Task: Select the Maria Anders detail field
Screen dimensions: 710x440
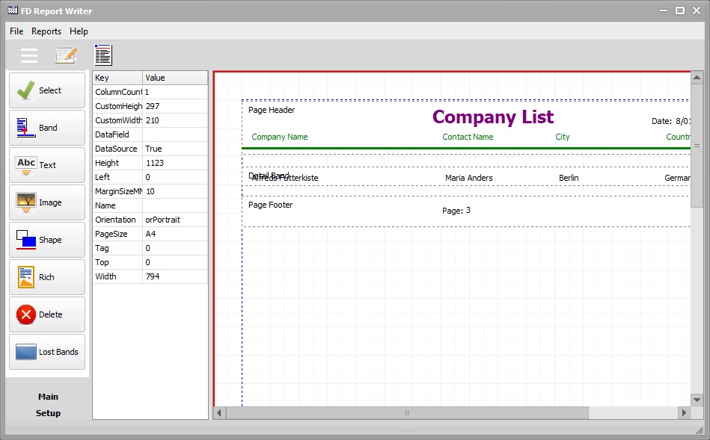Action: (468, 179)
